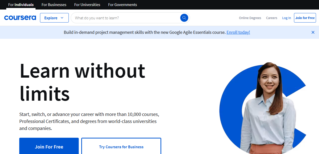Image resolution: width=319 pixels, height=154 pixels.
Task: Click the search magnifier icon
Action: tap(184, 18)
